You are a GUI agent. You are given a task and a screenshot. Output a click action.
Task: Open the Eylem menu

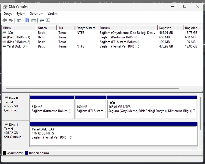click(x=21, y=14)
